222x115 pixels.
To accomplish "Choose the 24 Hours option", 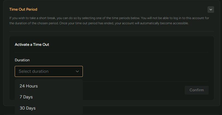I will [x=29, y=86].
